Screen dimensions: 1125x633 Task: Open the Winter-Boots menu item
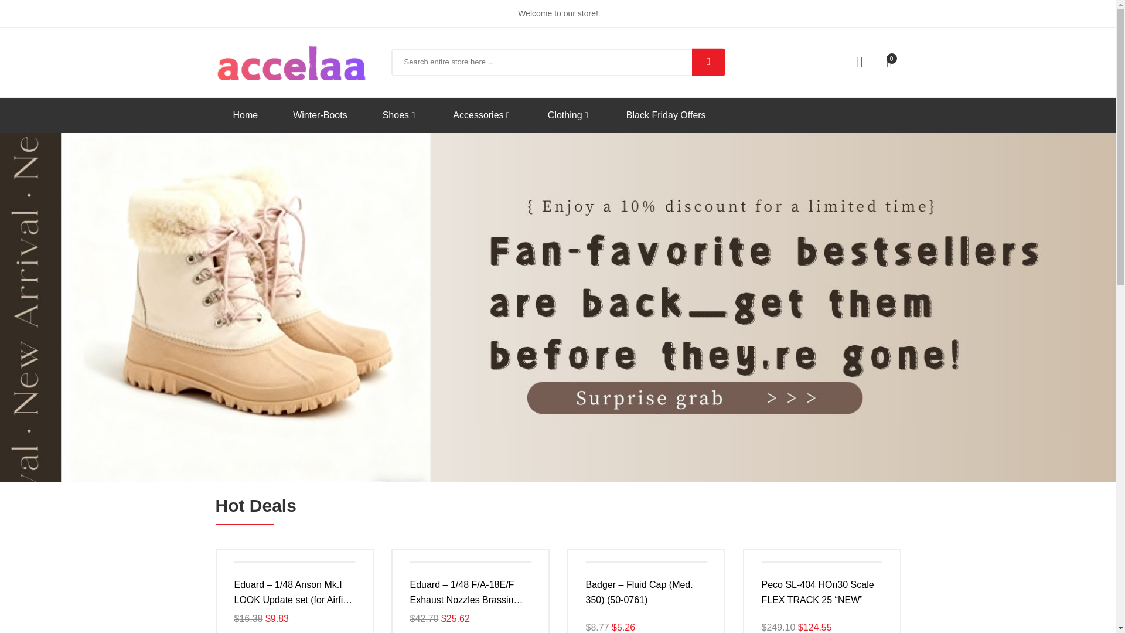coord(320,115)
